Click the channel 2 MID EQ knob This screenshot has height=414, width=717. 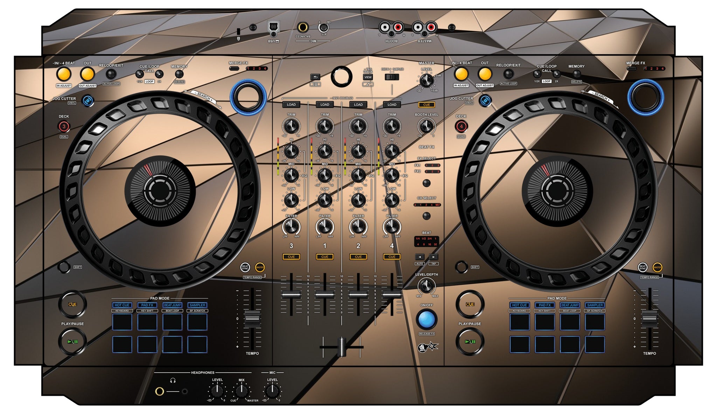tap(358, 175)
